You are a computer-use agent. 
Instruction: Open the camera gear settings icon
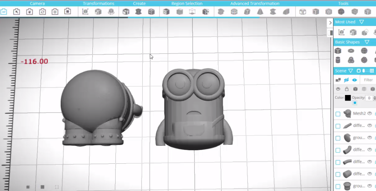tap(55, 12)
